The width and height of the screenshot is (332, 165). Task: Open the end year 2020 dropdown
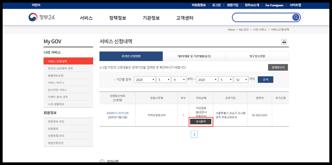coord(207,80)
